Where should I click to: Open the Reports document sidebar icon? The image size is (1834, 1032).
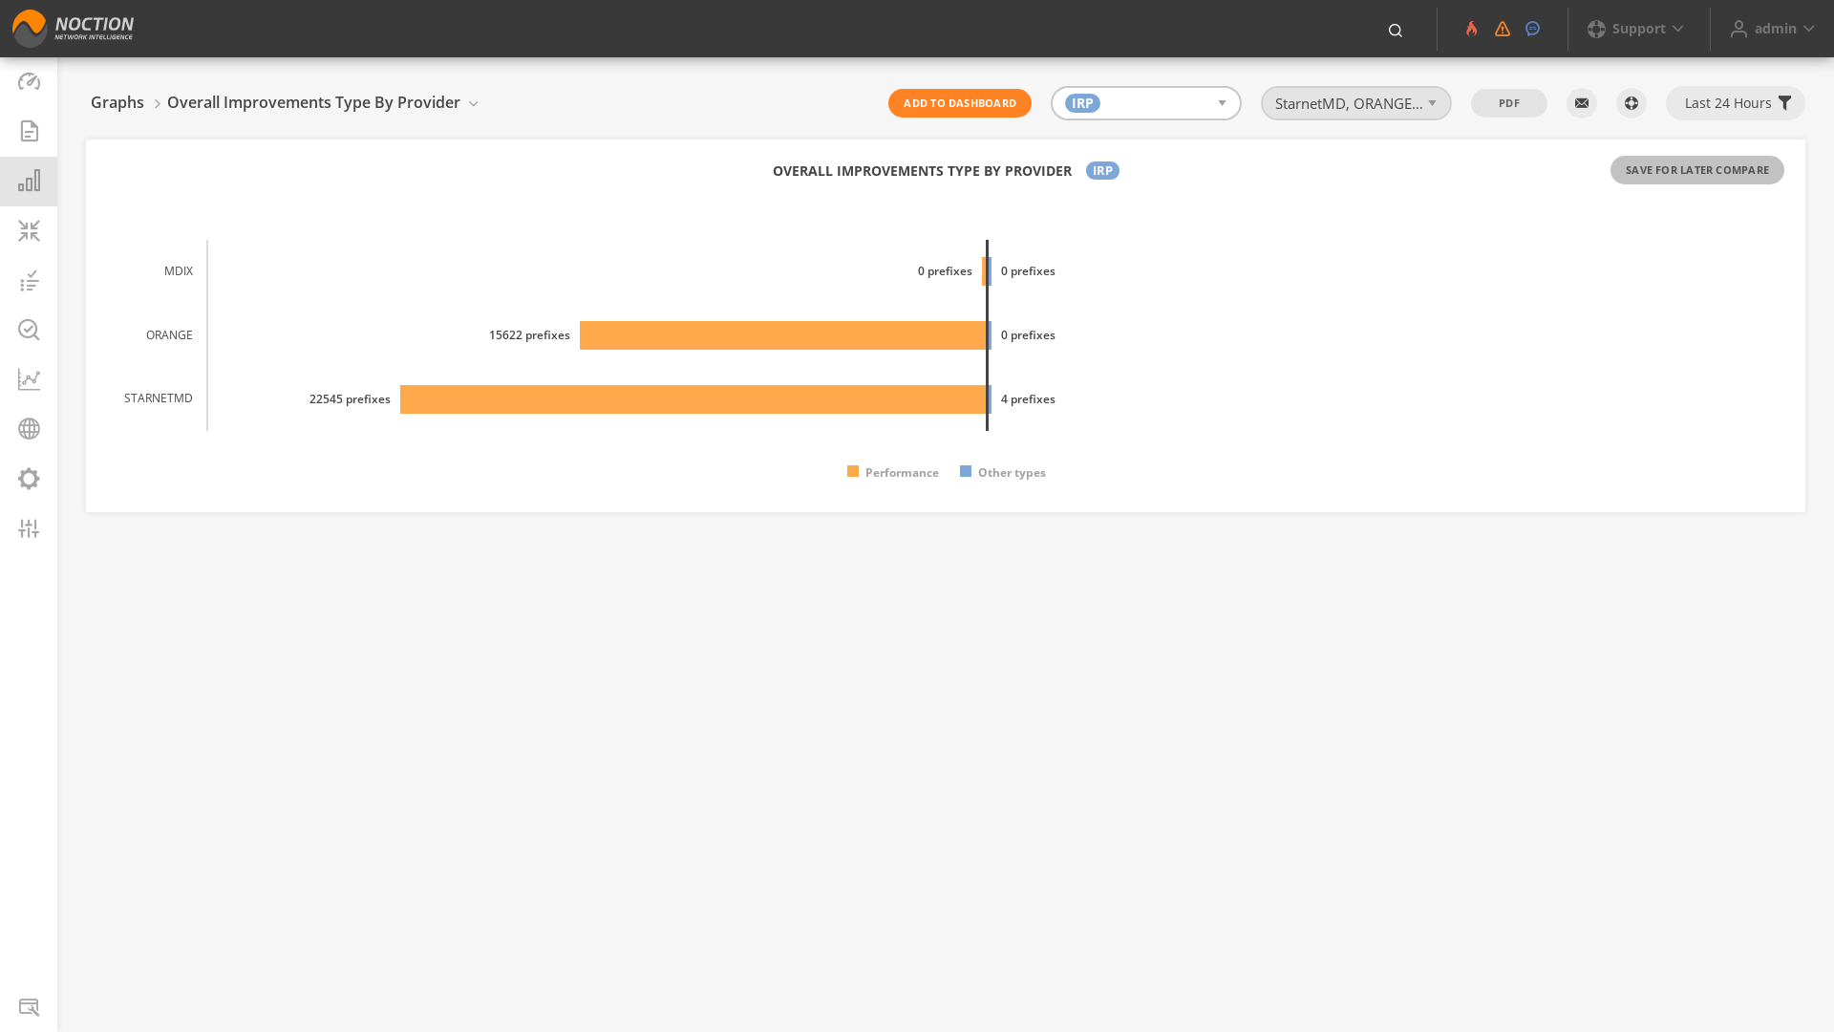(x=29, y=131)
